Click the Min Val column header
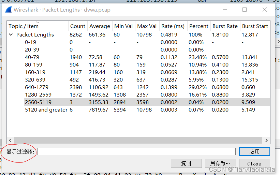280x175 pixels. pos(123,26)
